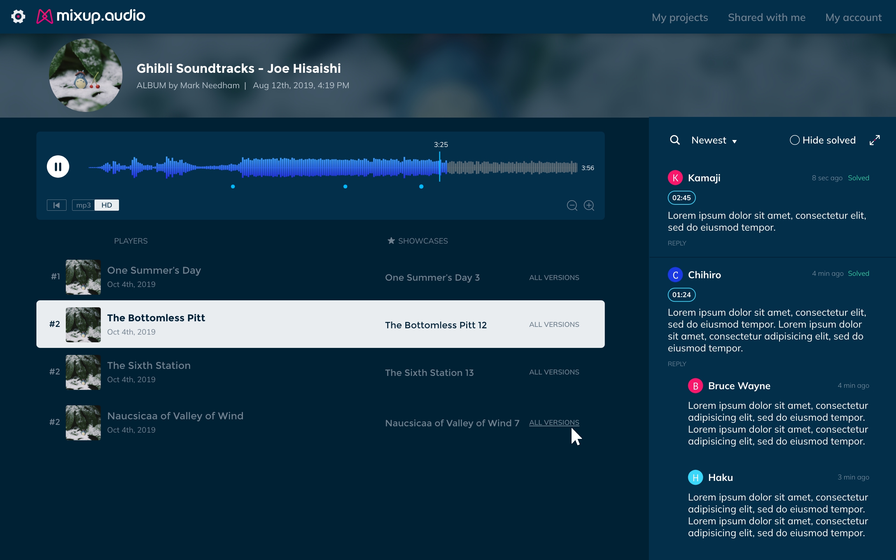Select HD audio quality
The image size is (896, 560).
coord(107,205)
